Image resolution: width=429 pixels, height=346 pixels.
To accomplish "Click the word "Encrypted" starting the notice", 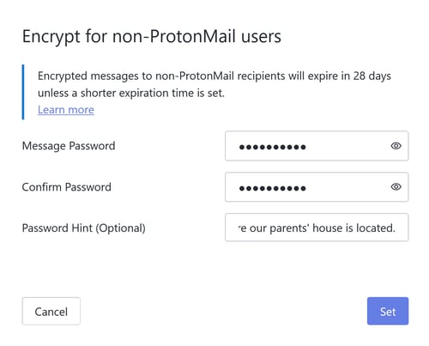I will tap(63, 76).
